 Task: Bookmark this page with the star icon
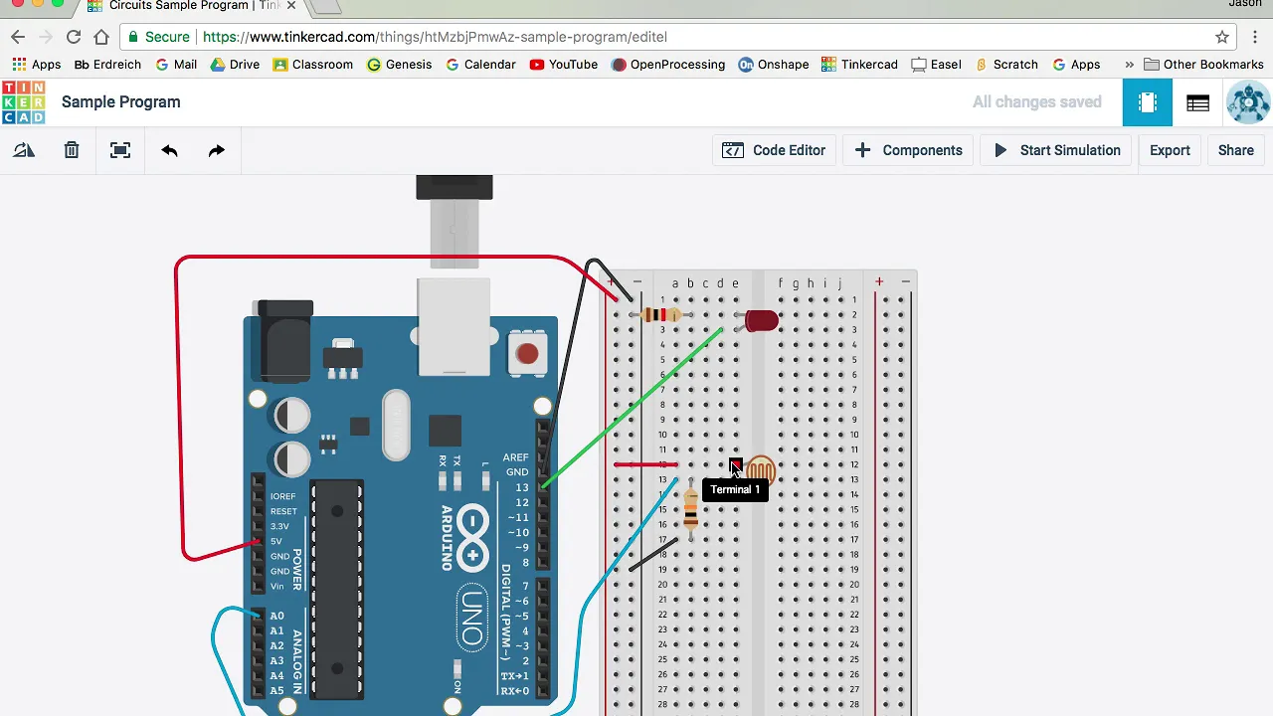pos(1222,37)
